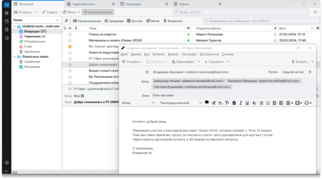Image resolution: width=322 pixels, height=179 pixels.
Task: Add a Cc (Копия) field
Action: [273, 72]
